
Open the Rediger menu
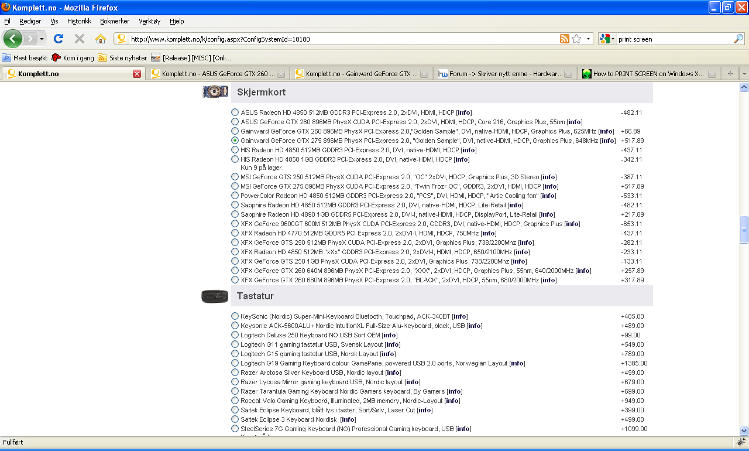pyautogui.click(x=30, y=21)
